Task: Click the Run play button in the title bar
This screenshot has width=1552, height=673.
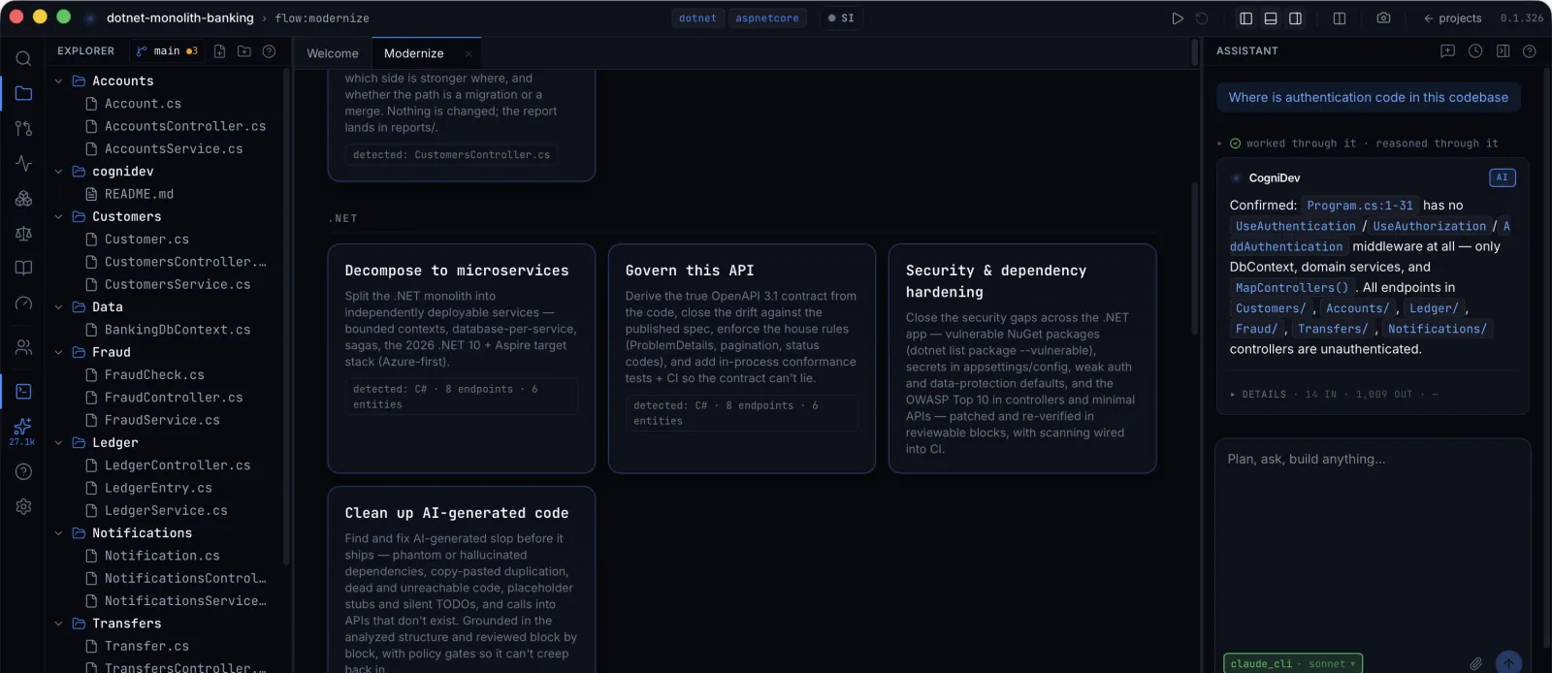Action: point(1178,17)
